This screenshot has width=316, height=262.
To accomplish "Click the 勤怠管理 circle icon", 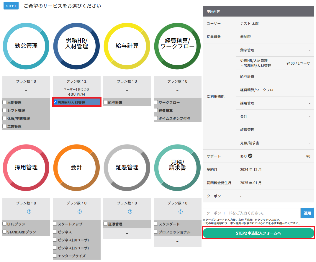I will 26,46.
